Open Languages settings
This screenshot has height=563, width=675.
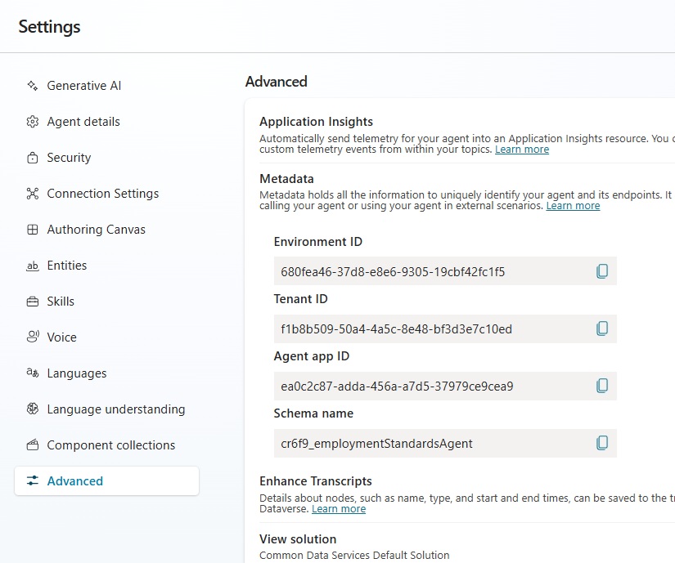(x=77, y=373)
